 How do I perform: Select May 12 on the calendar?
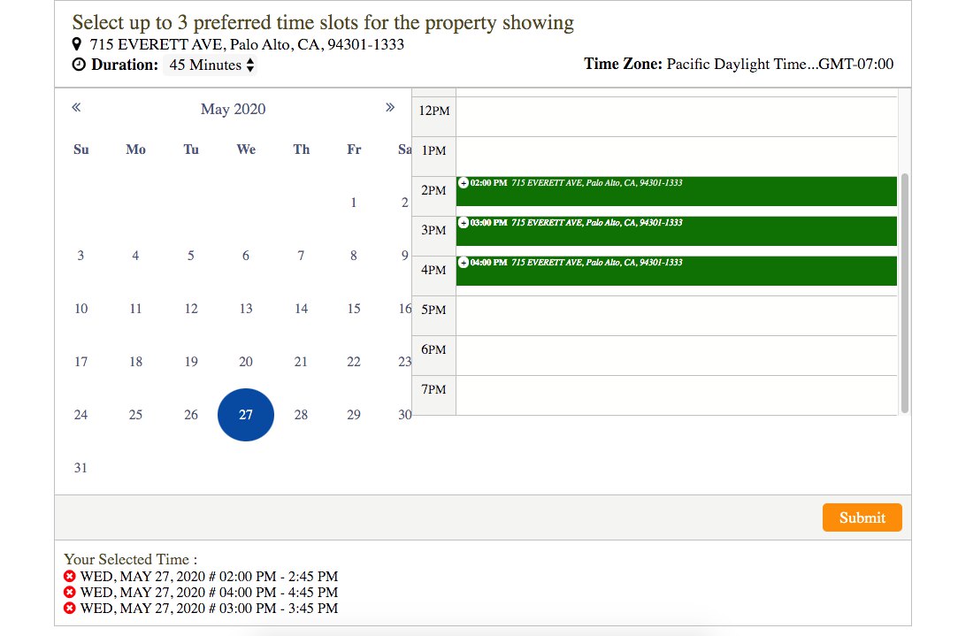tap(190, 309)
